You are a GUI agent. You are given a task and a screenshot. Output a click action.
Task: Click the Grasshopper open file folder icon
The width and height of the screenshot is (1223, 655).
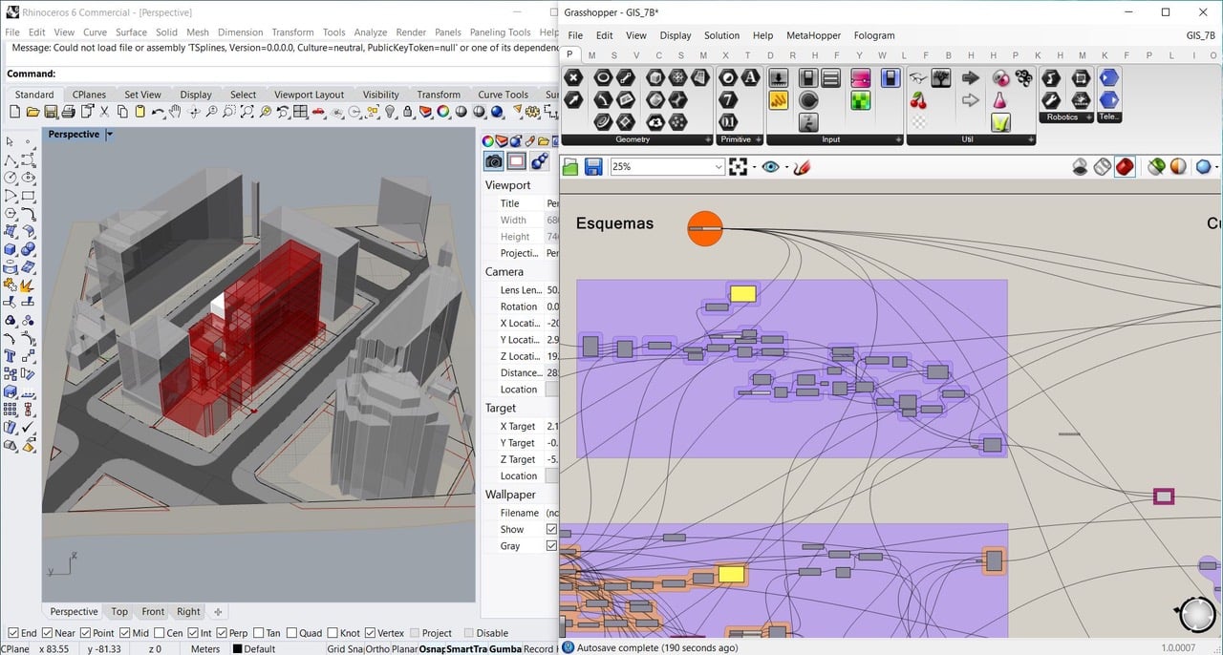[x=570, y=167]
